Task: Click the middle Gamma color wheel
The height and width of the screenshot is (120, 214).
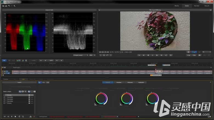Action: pyautogui.click(x=127, y=98)
